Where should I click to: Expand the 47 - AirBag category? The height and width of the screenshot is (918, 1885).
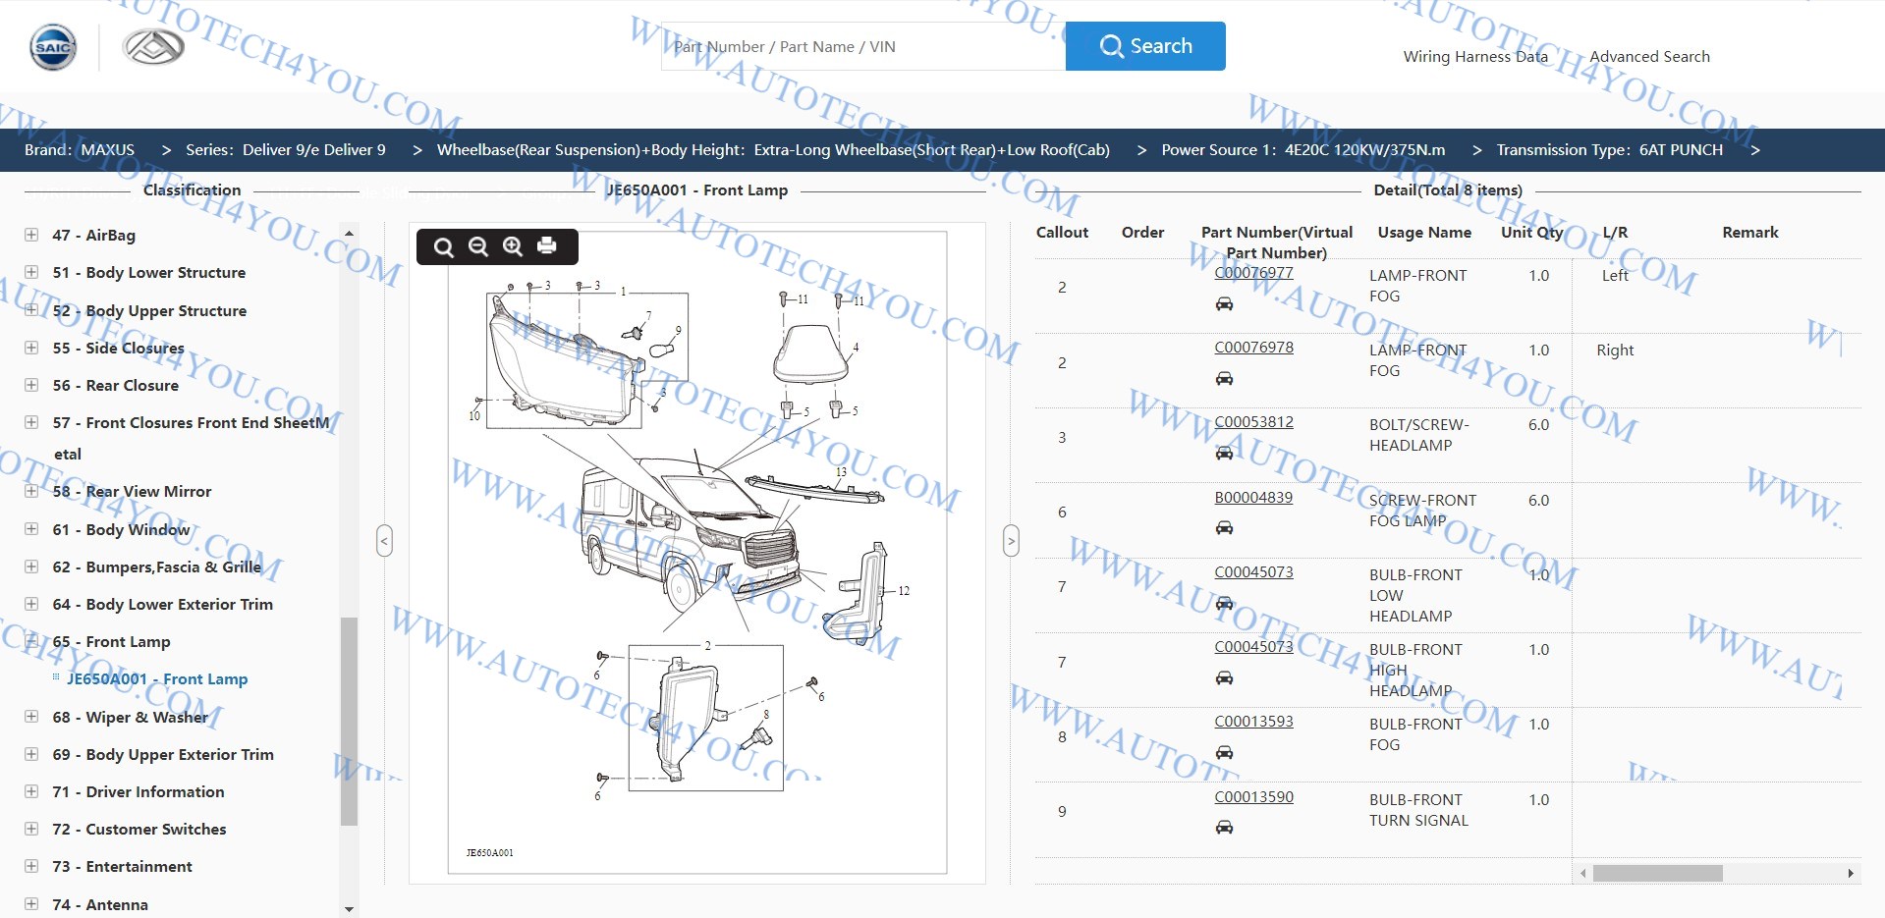tap(31, 235)
